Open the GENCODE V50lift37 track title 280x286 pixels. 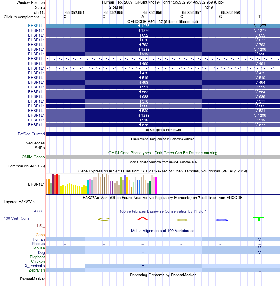point(163,22)
